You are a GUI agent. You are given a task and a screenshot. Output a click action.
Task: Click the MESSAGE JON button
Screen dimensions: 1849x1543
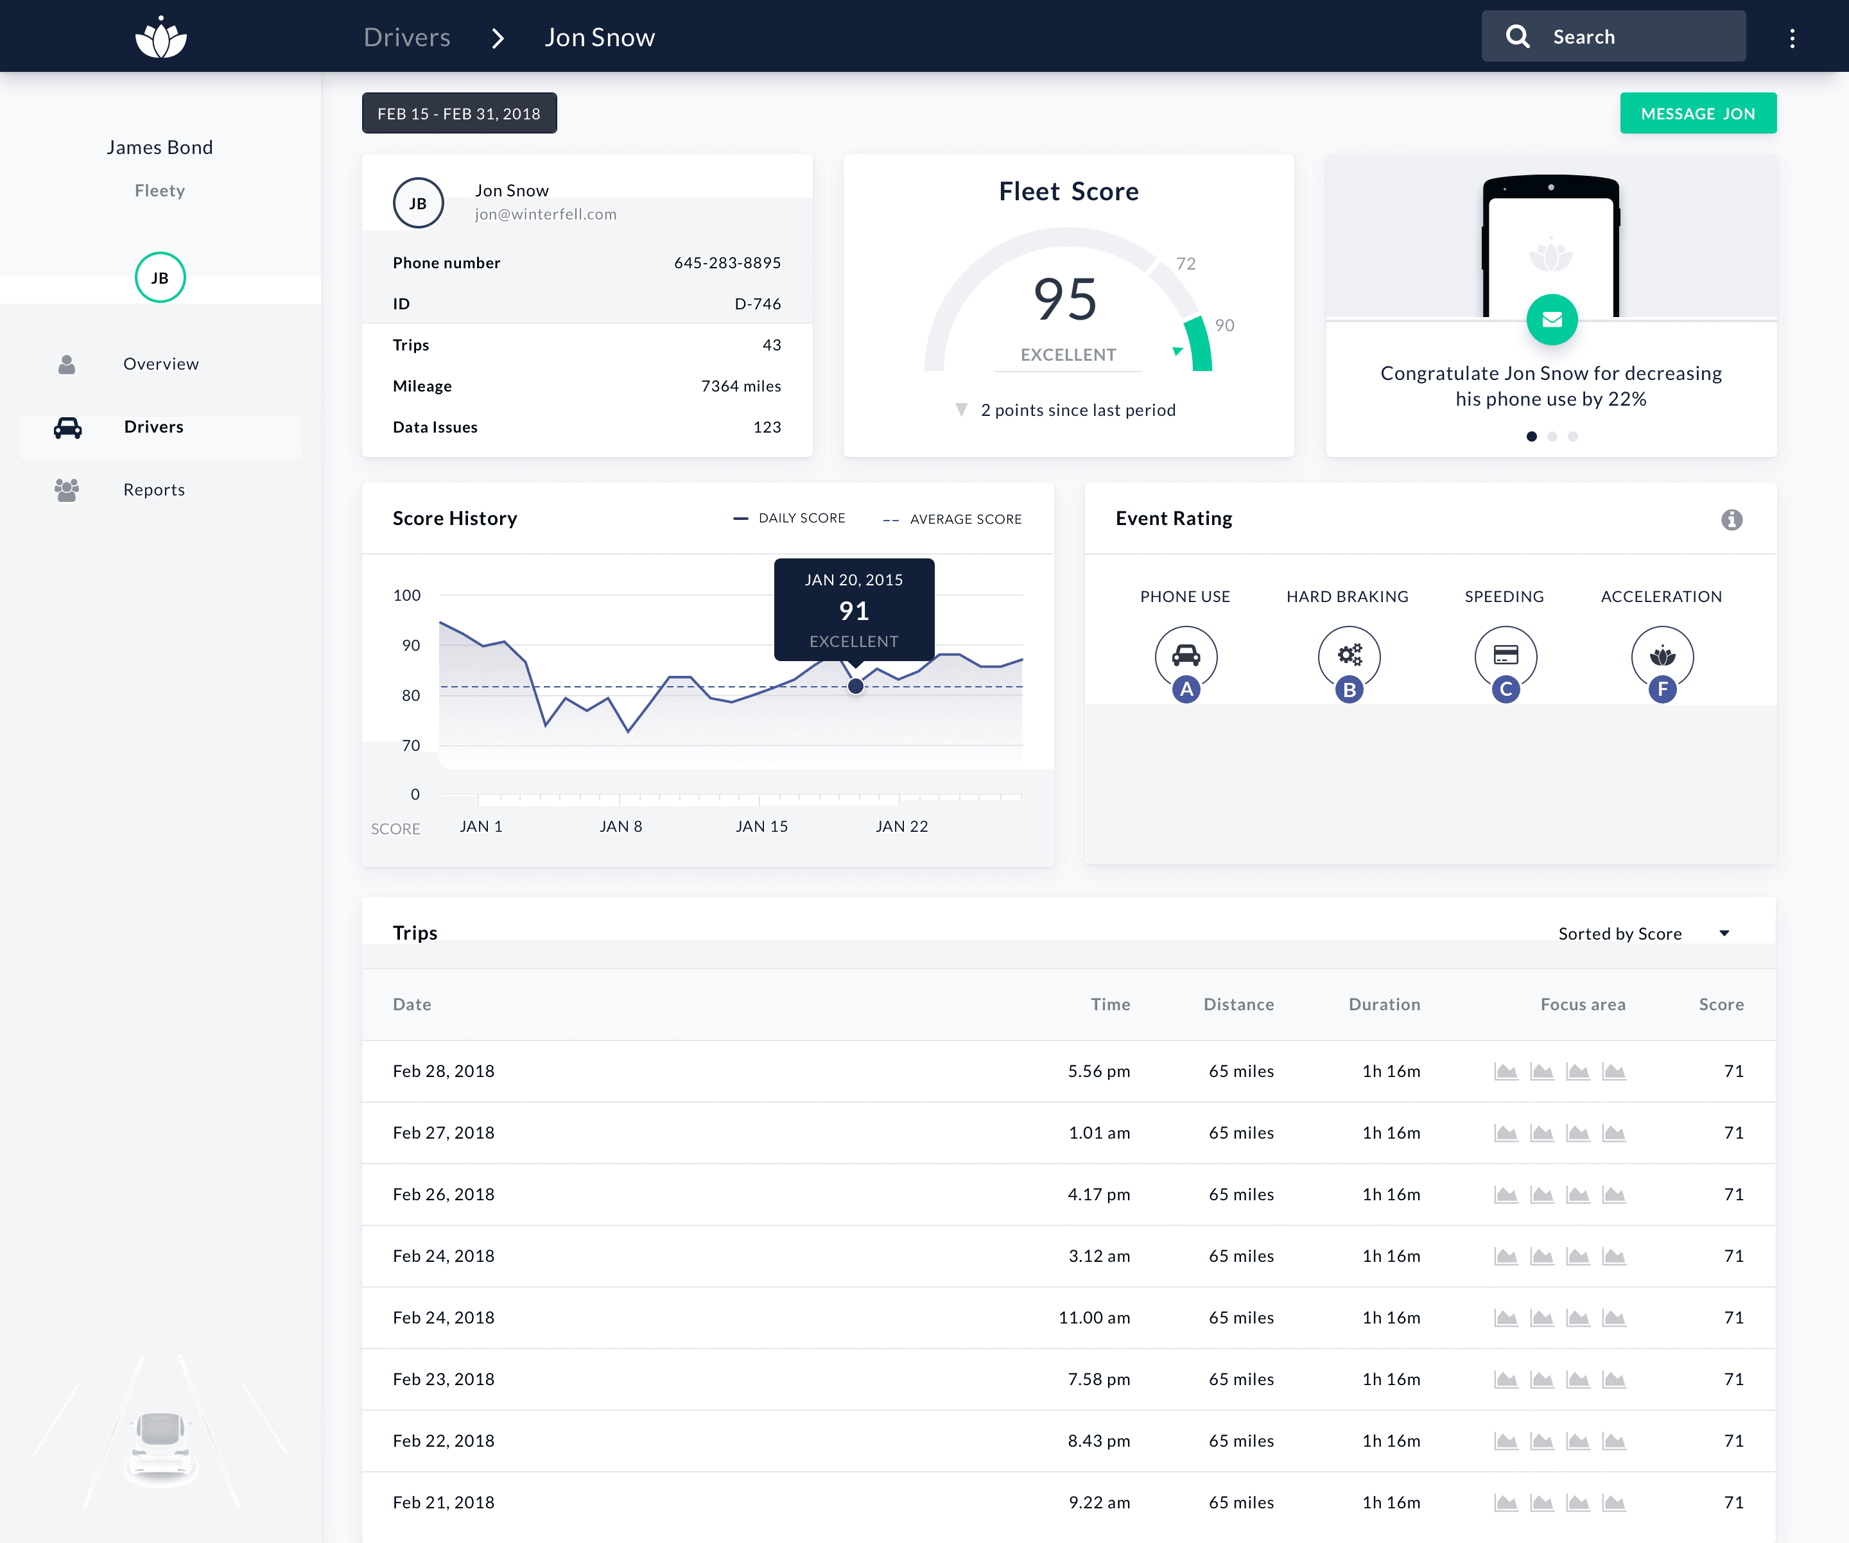[x=1697, y=114]
